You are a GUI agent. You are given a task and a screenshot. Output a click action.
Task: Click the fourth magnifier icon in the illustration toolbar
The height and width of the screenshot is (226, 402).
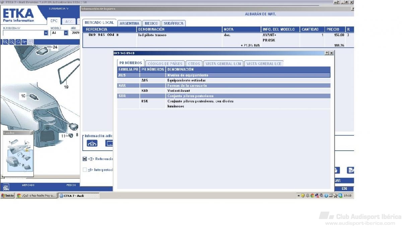24,42
